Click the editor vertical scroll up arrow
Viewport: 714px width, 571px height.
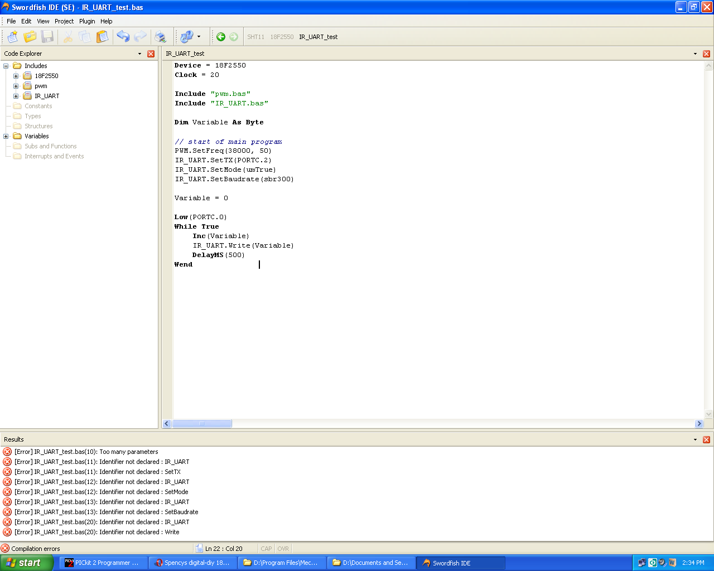point(709,65)
